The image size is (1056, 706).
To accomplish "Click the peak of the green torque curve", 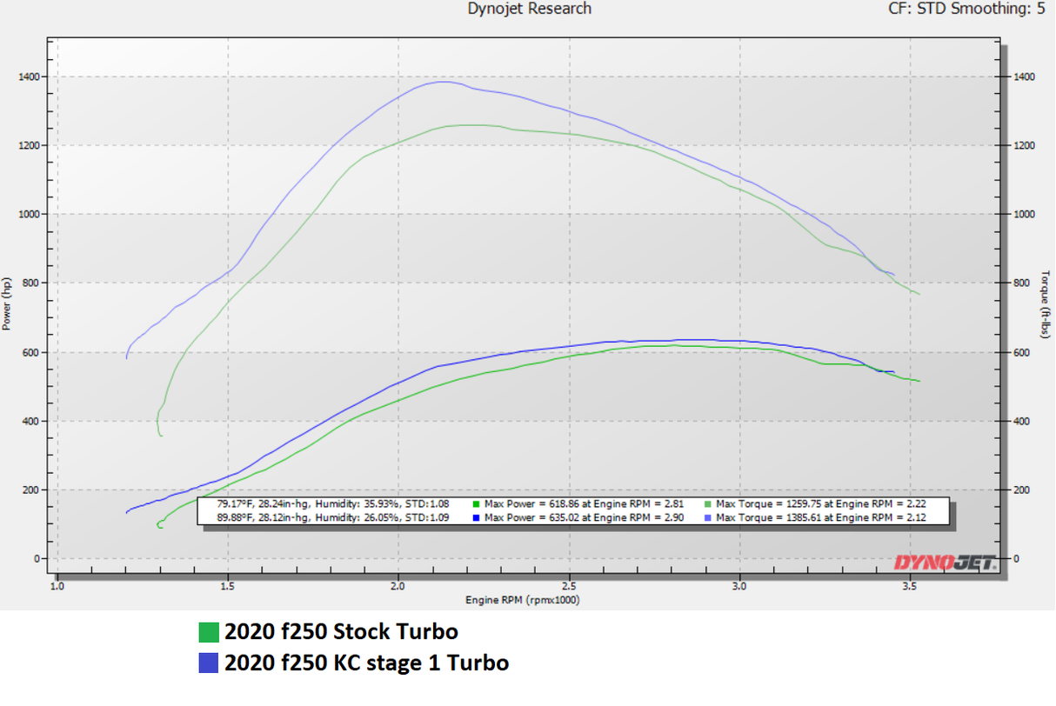I will (474, 125).
